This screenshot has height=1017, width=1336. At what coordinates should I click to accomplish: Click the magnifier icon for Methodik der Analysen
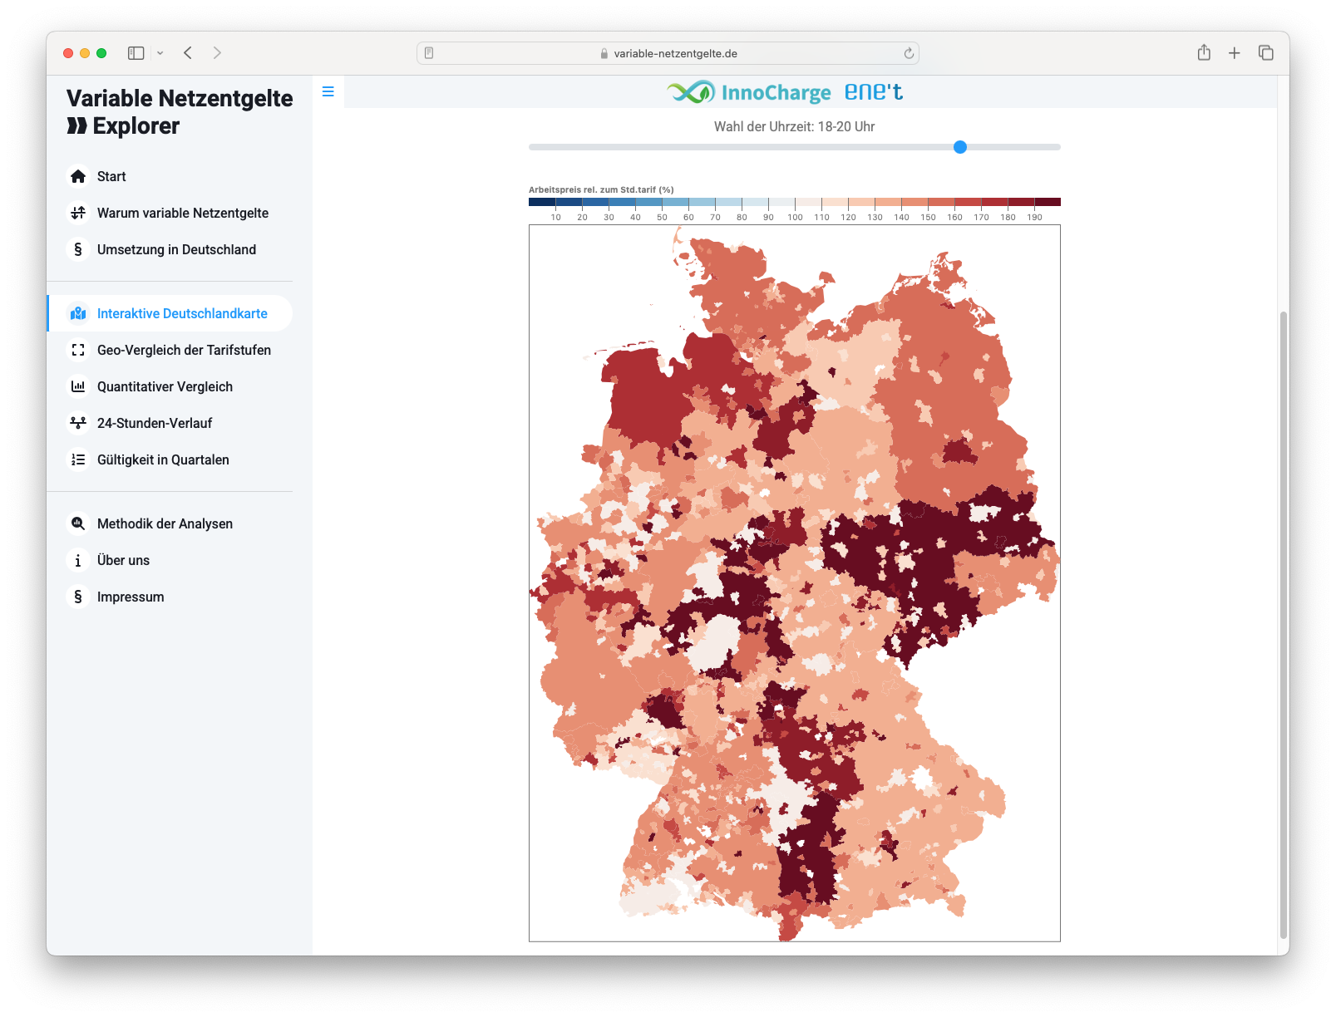point(78,523)
